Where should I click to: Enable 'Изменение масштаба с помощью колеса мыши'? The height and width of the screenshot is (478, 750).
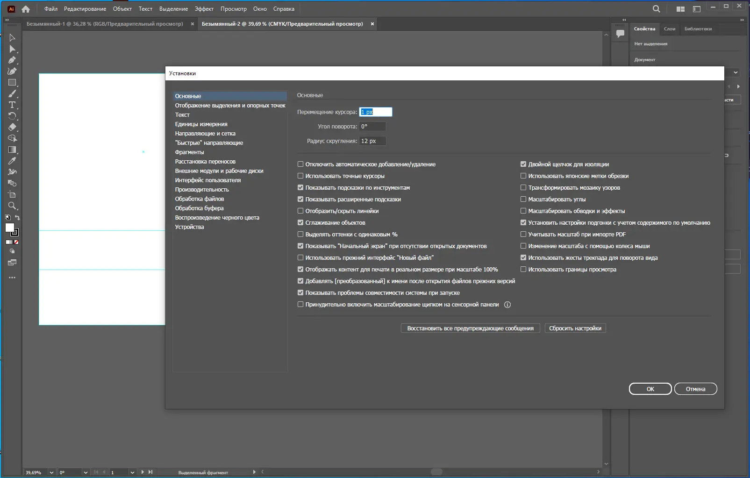(523, 246)
